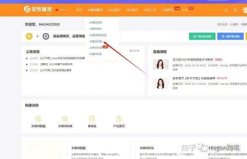Open the 选品精灵 navigation menu

click(x=115, y=10)
